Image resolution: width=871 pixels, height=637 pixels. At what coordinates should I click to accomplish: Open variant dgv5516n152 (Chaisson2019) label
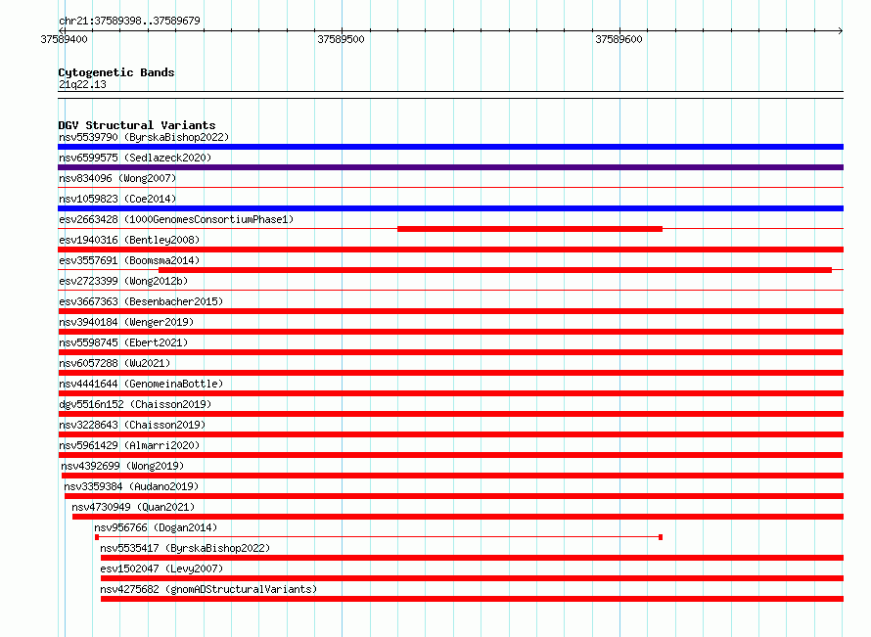[135, 404]
